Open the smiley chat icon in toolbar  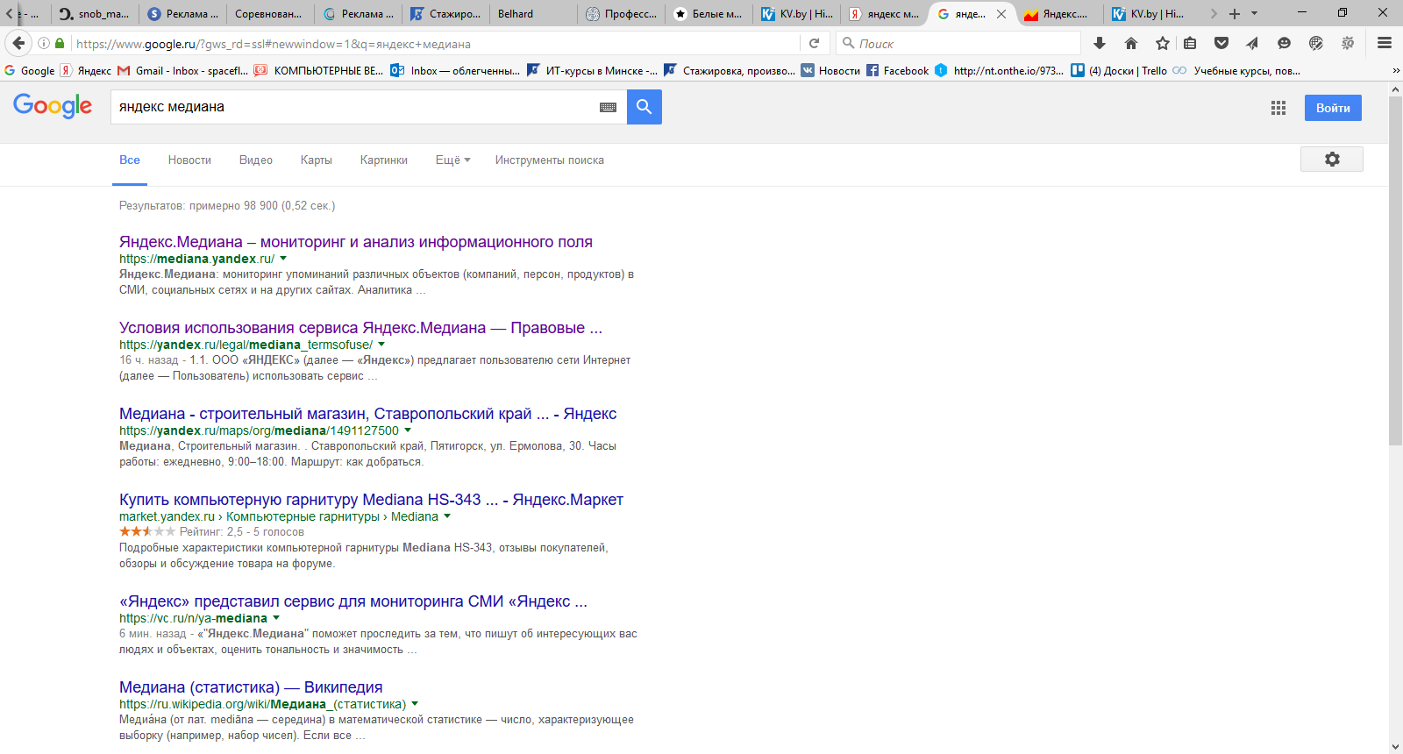pos(1284,43)
